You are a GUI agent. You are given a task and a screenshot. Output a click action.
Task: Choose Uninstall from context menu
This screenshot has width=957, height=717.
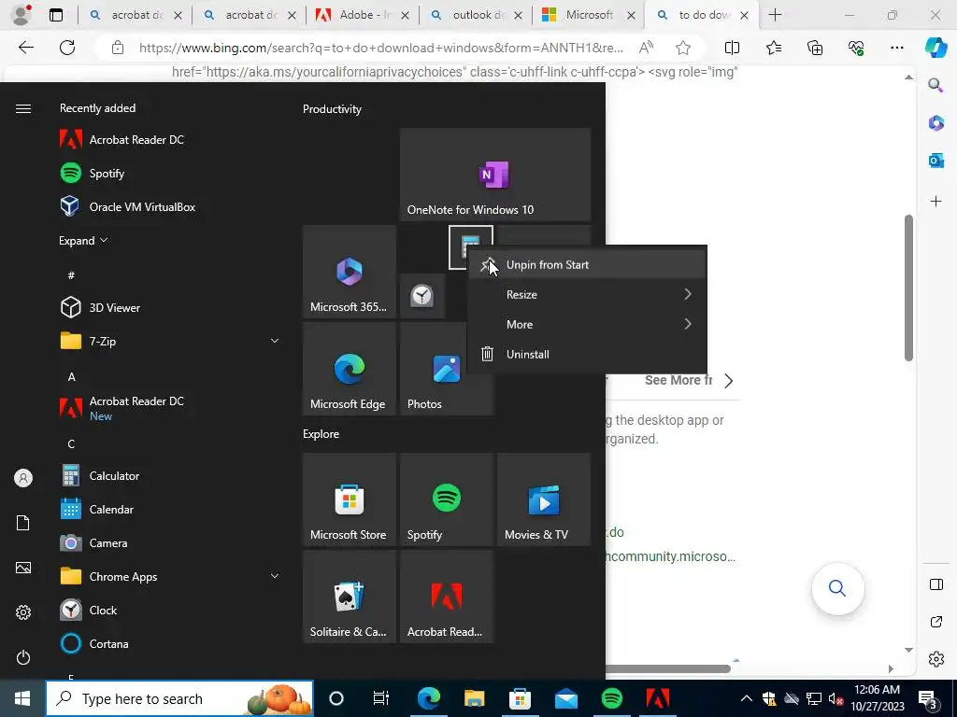587,354
